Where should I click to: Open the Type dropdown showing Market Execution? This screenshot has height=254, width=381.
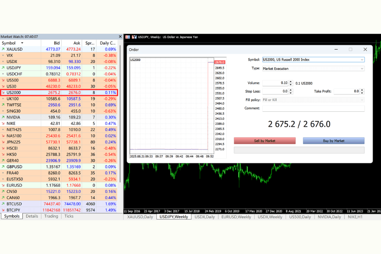(362, 68)
